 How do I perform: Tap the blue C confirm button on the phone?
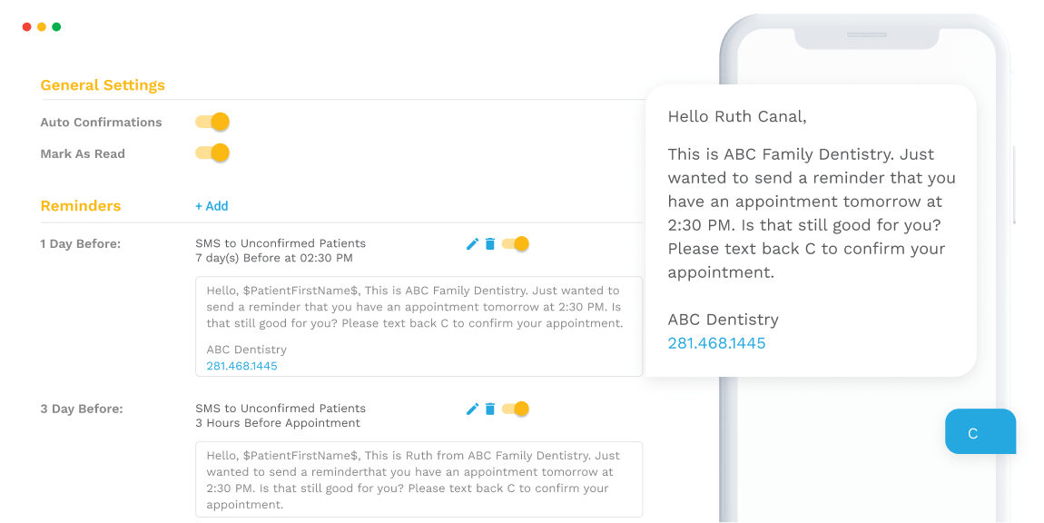980,431
